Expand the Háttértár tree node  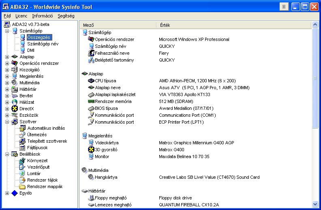pyautogui.click(x=7, y=89)
